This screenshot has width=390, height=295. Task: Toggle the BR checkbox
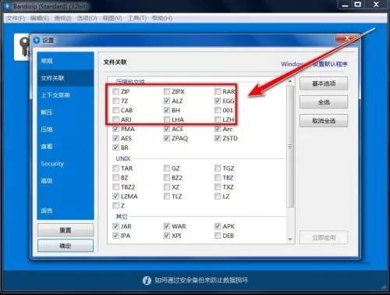tap(115, 147)
